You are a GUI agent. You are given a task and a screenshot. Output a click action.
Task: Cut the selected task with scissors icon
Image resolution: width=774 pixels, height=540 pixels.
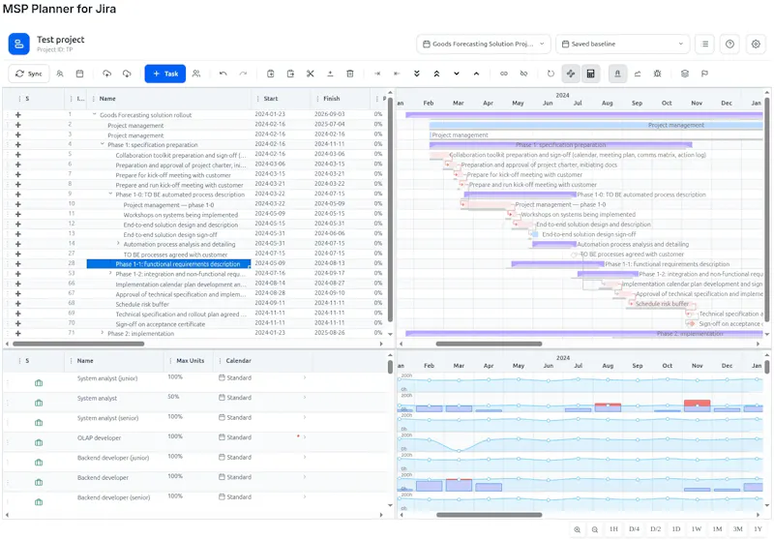[x=310, y=74]
